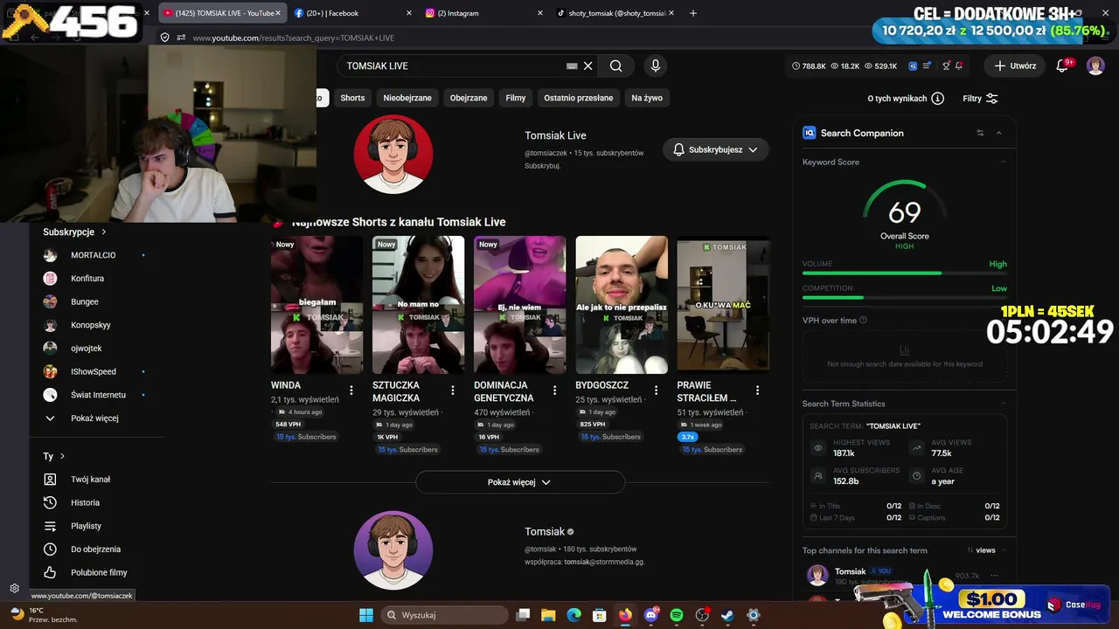
Task: Select the Shorts filter chip
Action: (352, 98)
